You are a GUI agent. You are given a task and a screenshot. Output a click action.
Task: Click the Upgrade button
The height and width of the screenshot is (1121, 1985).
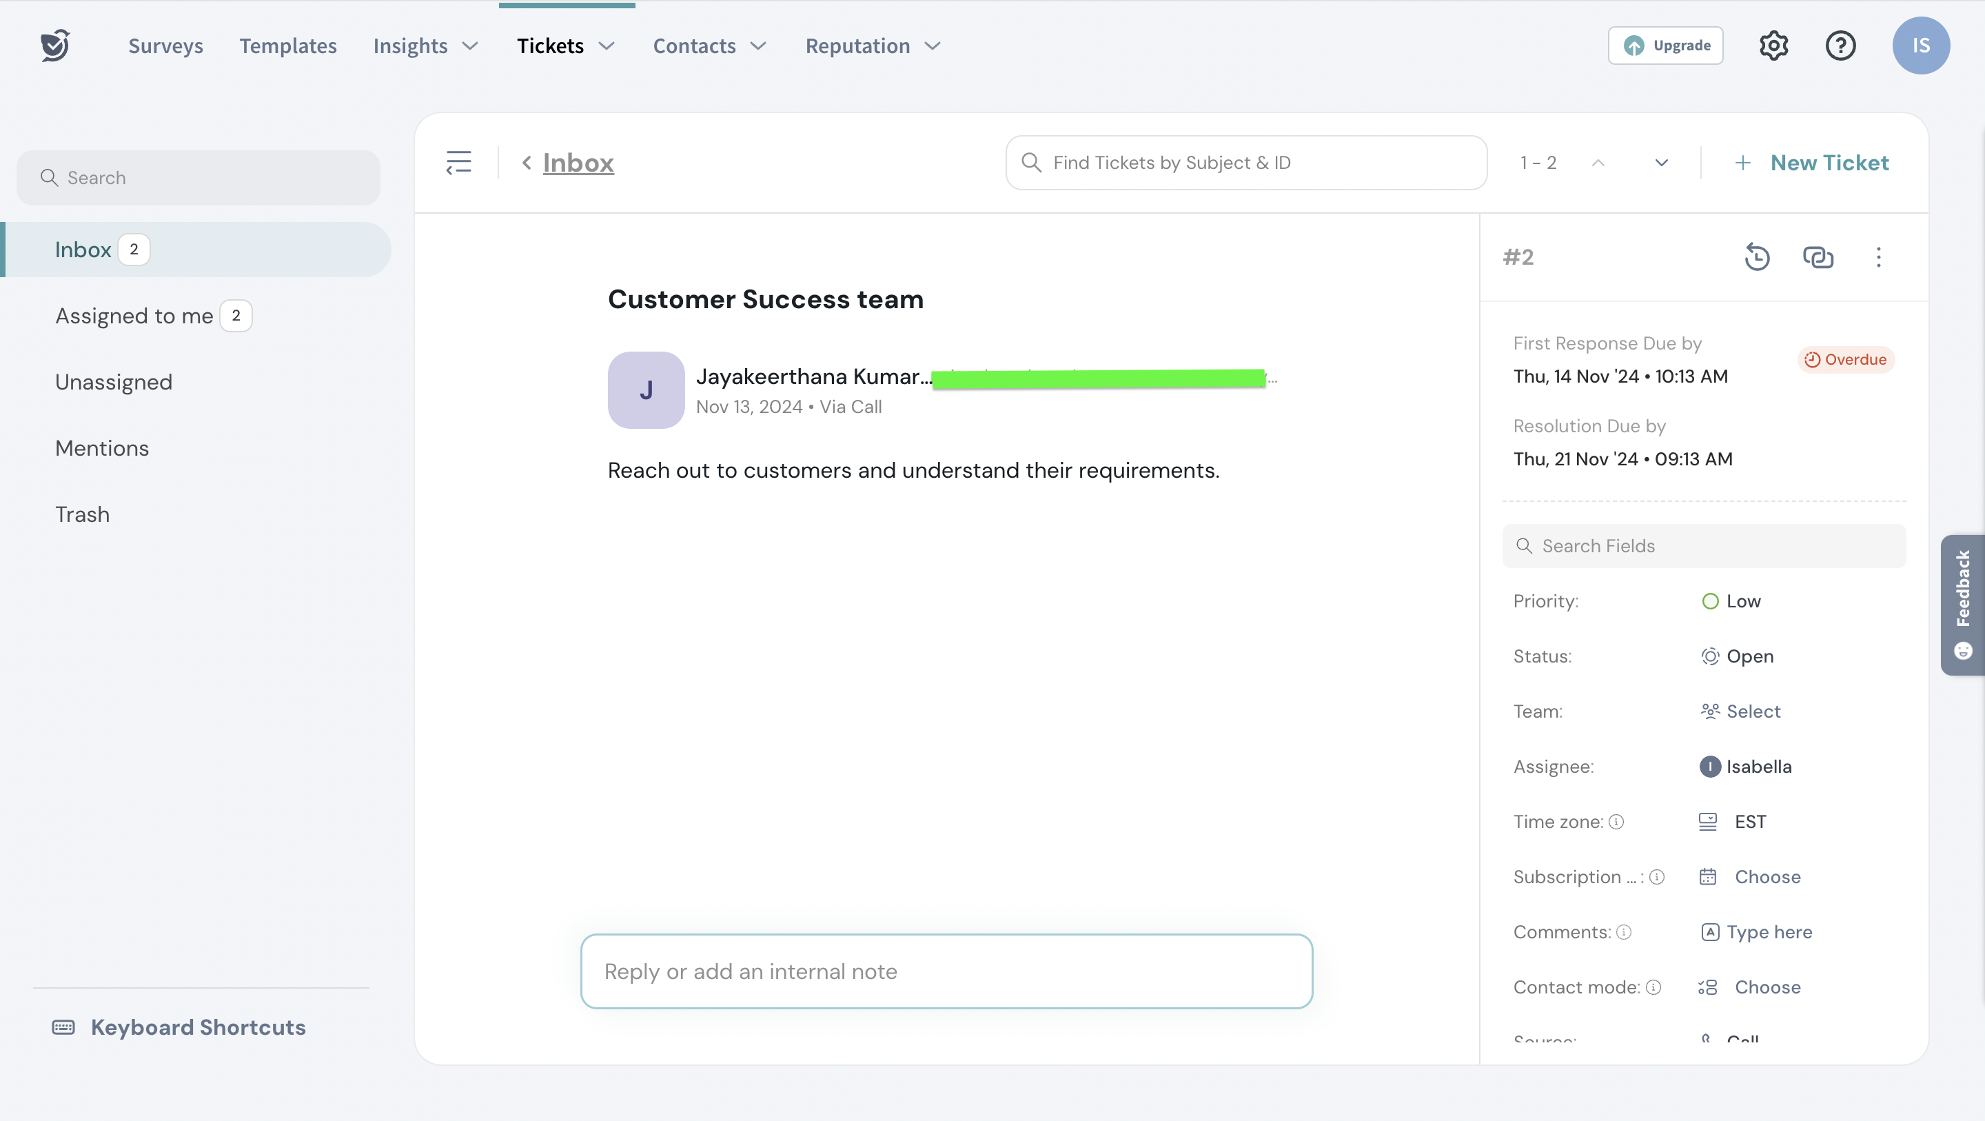1665,46
